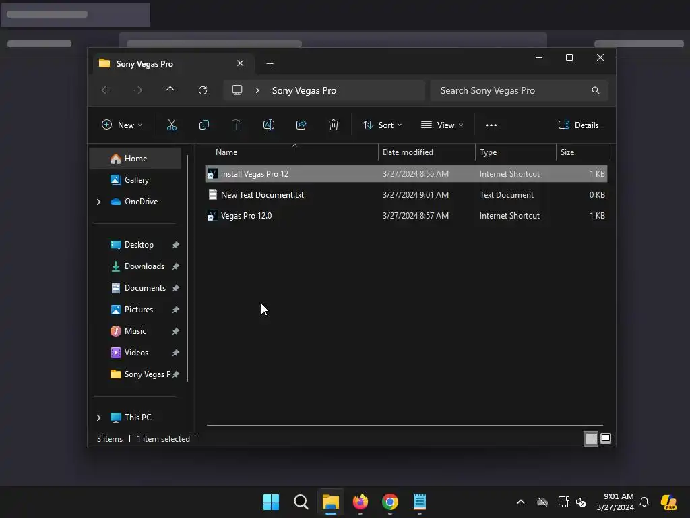The image size is (690, 518).
Task: Open Chrome from the taskbar
Action: tap(390, 502)
